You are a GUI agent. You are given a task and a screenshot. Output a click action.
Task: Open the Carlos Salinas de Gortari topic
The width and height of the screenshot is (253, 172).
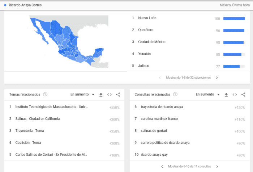[x=51, y=155]
